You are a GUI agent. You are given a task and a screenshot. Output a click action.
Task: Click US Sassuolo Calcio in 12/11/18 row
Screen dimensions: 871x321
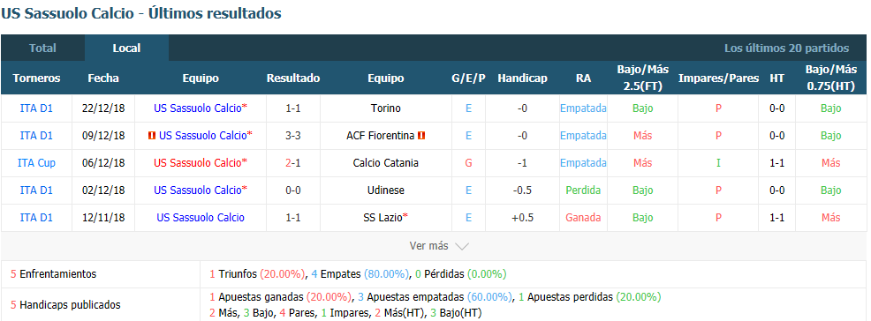point(201,217)
